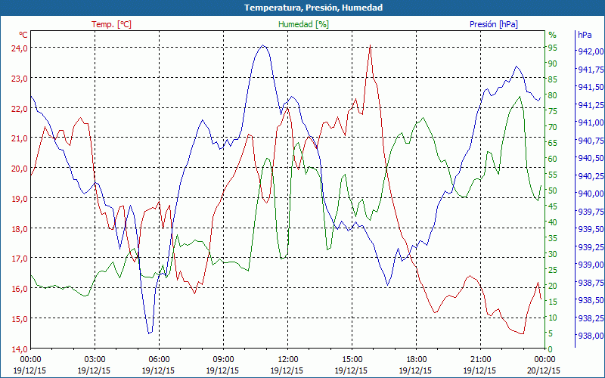Click the '09:00' time axis label

click(x=223, y=360)
